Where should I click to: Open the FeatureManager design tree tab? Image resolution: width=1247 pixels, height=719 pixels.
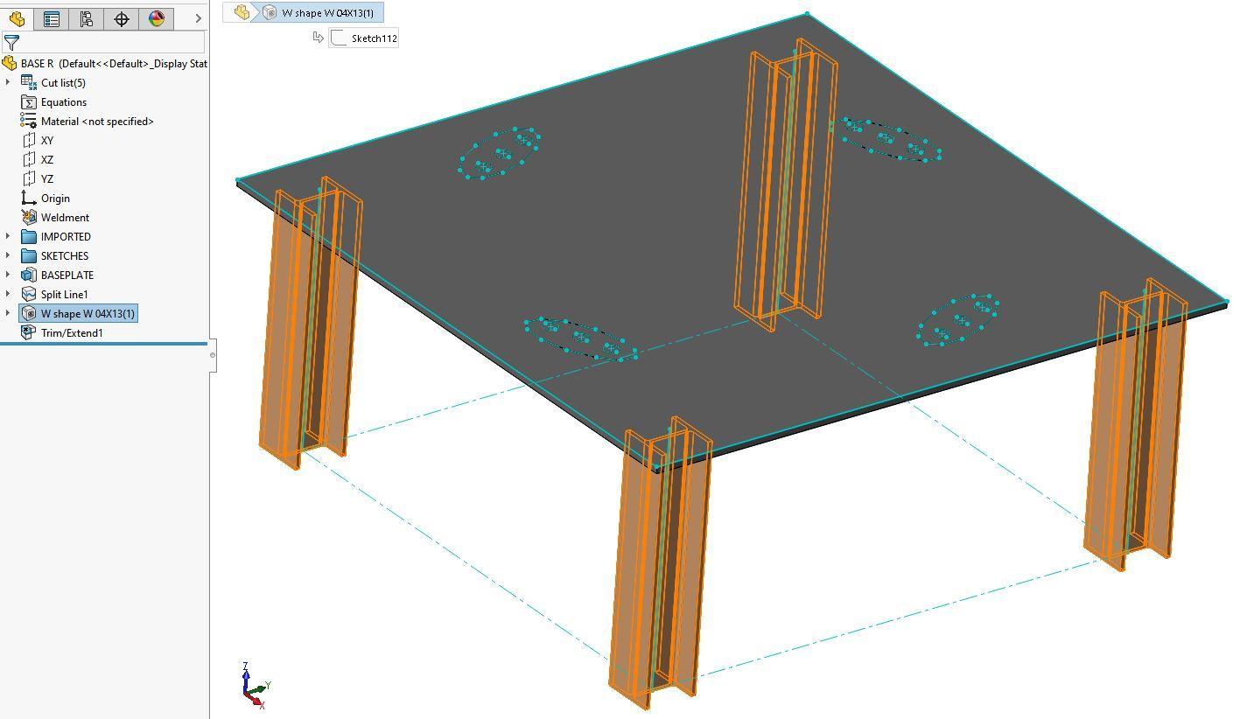pyautogui.click(x=17, y=18)
